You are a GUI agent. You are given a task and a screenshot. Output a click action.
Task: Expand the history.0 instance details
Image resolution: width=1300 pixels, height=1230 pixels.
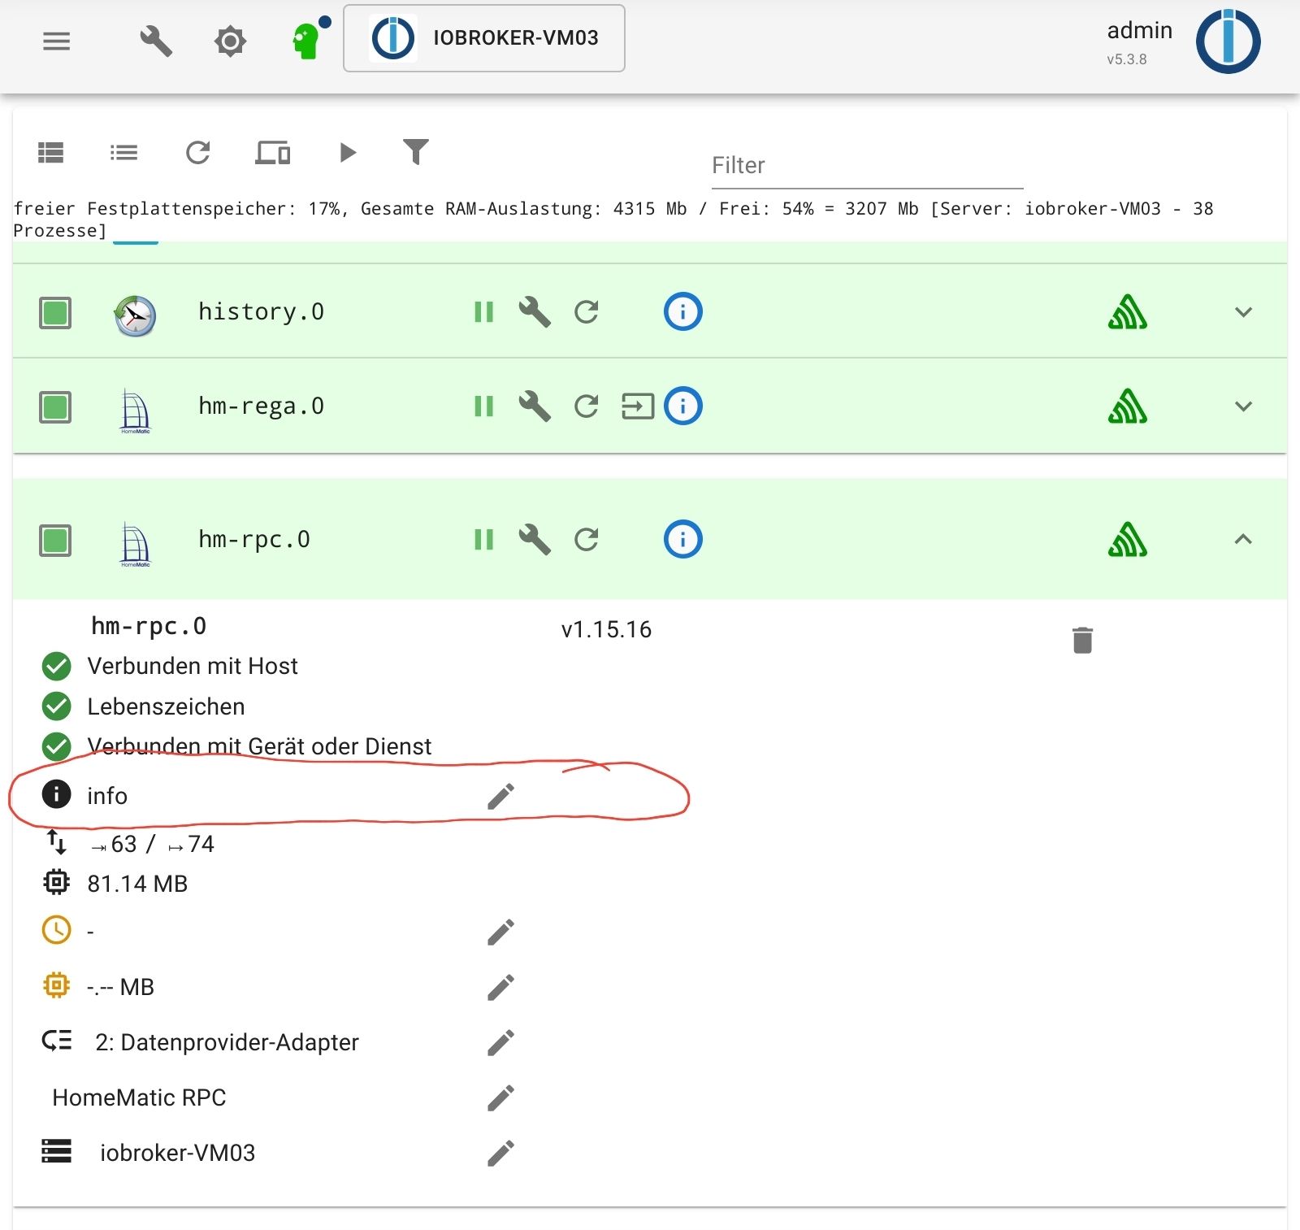click(1243, 312)
